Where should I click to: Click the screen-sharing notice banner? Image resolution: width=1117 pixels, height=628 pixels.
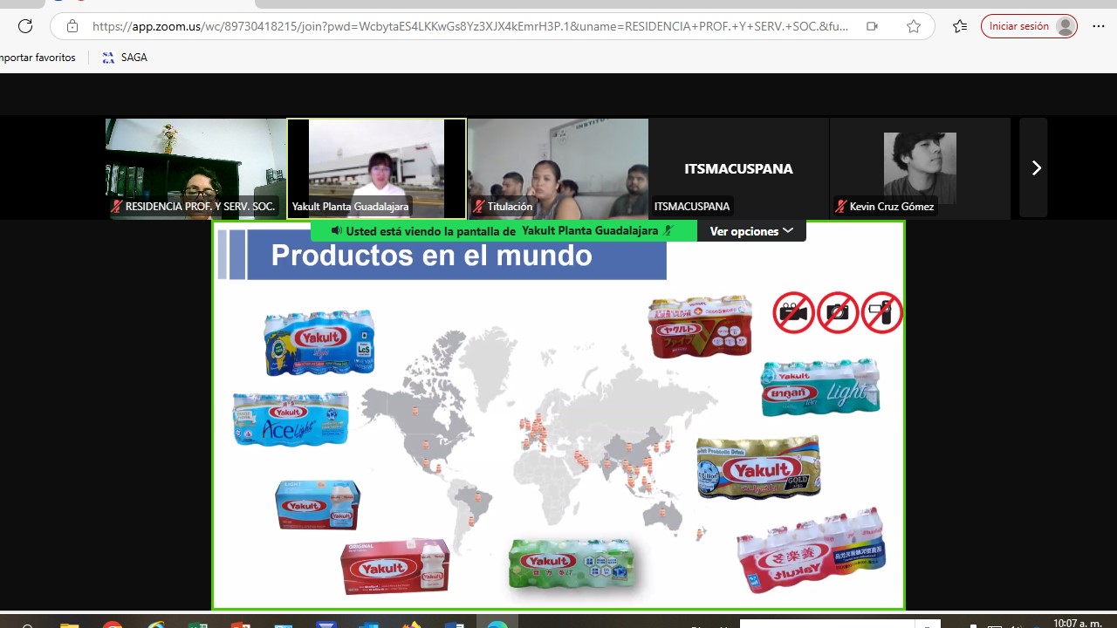point(504,231)
